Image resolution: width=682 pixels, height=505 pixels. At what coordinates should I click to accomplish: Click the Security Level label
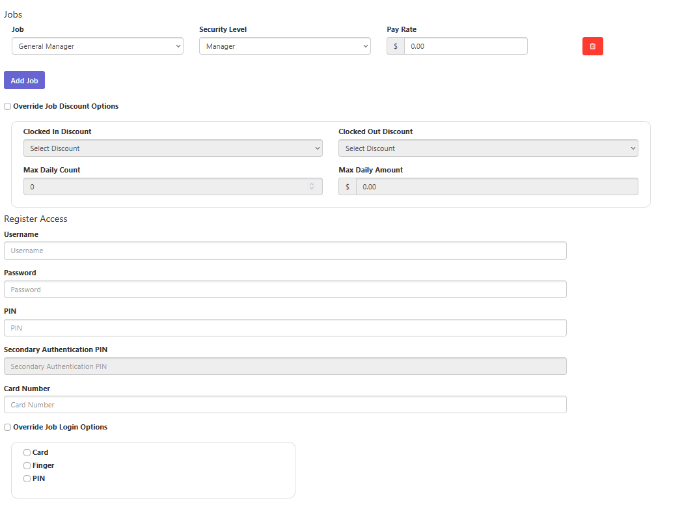(x=223, y=29)
